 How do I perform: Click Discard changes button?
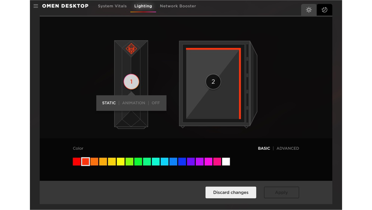pos(230,192)
